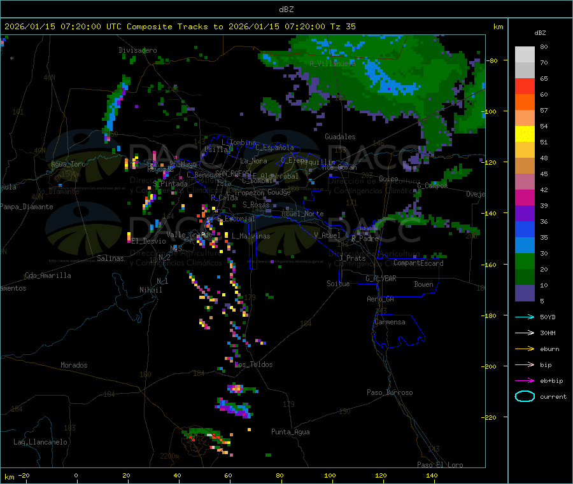573x484 pixels.
Task: Click the A_Villanueva map label
Action: 332,64
